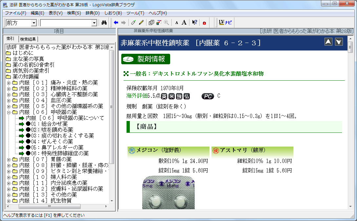This screenshot has width=357, height=221.
Task: Click the 海外評価 green link
Action: (137, 96)
